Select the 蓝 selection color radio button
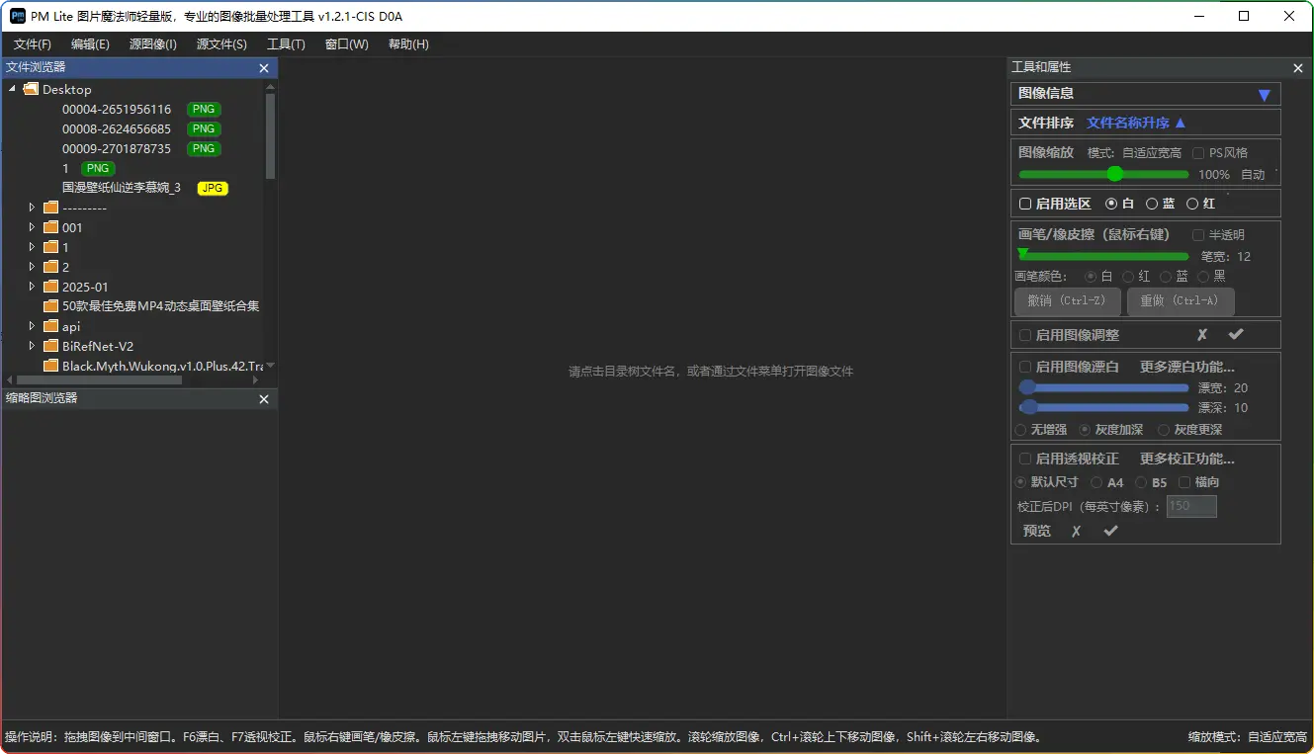Viewport: 1314px width, 754px height. coord(1151,204)
